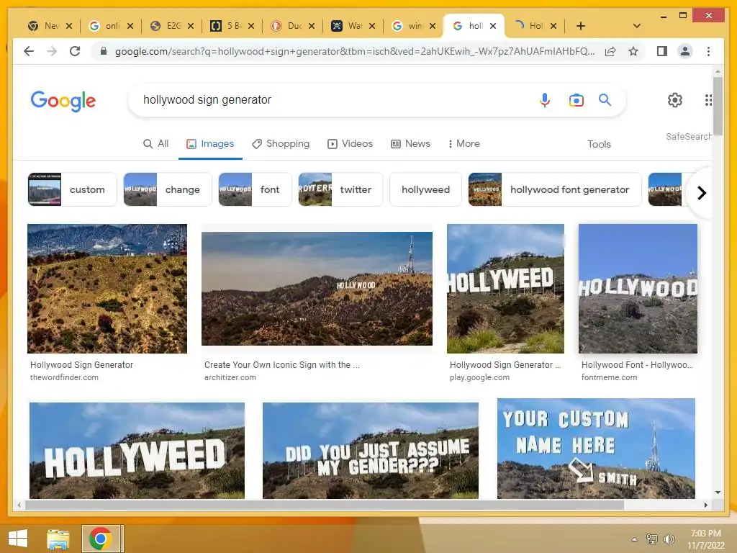Open taskbar clock showing 7:03 PM

click(705, 539)
